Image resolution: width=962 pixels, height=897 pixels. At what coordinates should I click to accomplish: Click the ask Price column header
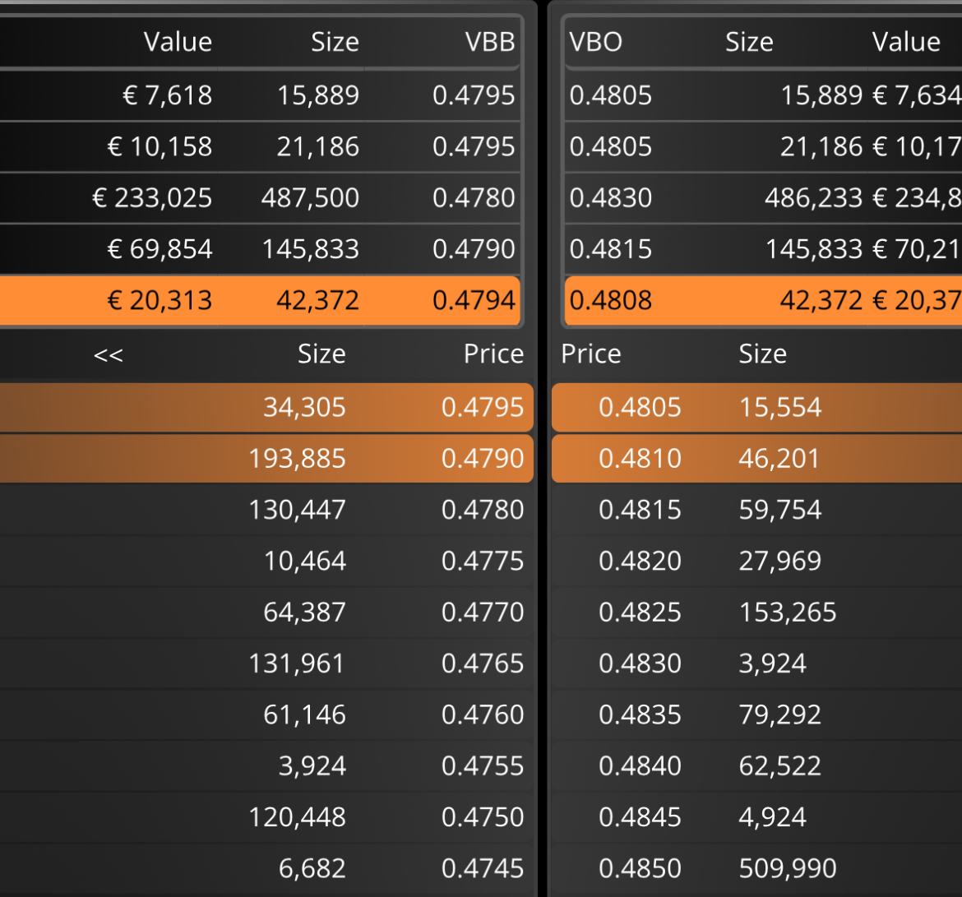pos(591,354)
